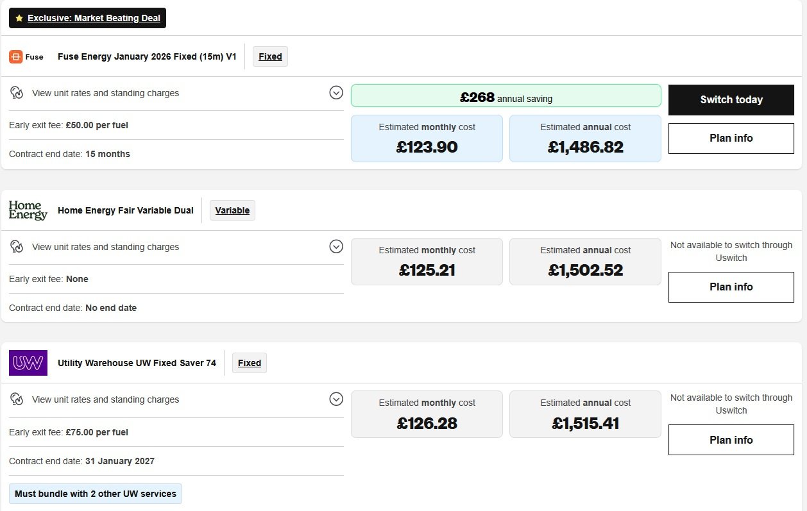Click the Utility Warehouse UW logo

28,363
